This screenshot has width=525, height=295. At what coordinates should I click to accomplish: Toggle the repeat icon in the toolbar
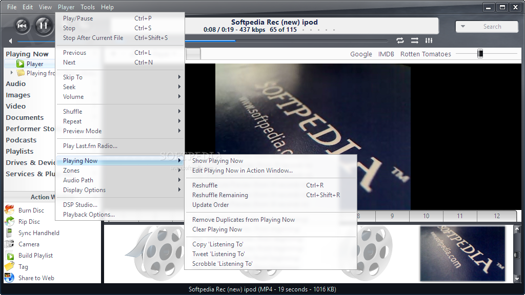point(400,40)
